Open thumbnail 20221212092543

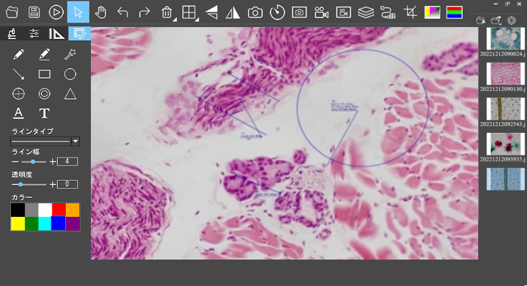tap(505, 108)
